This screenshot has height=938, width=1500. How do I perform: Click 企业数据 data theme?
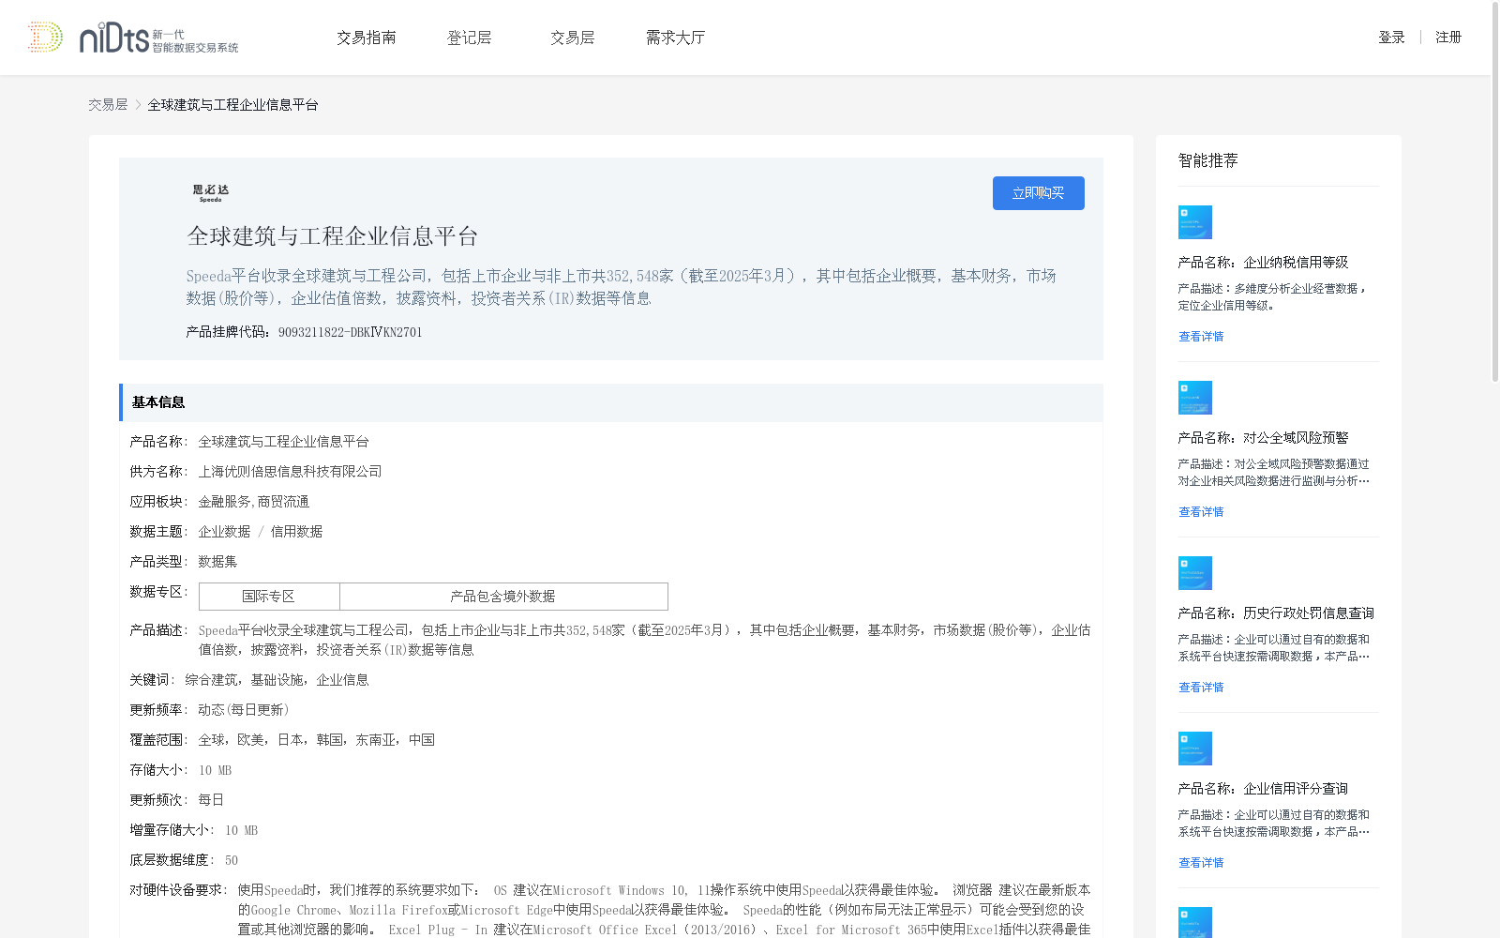(x=224, y=532)
